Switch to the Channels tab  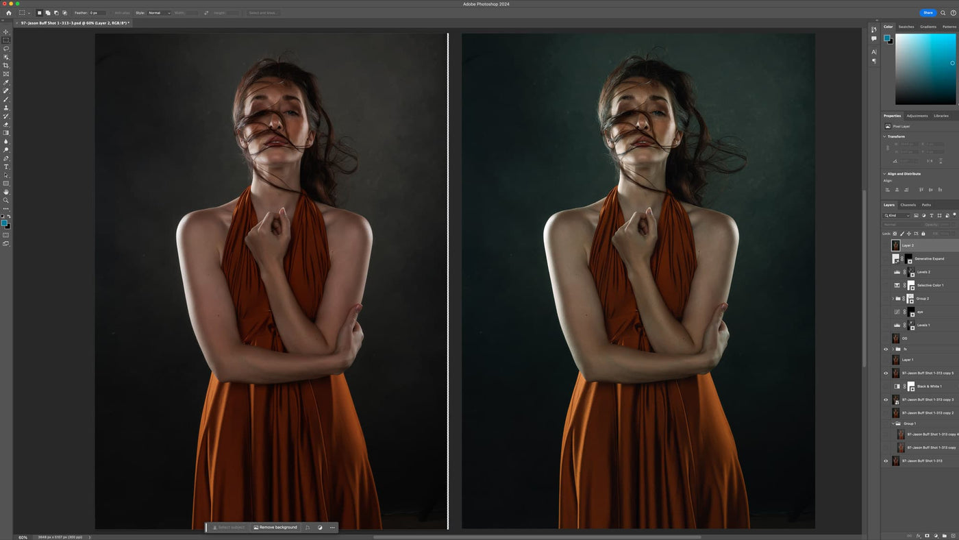908,205
